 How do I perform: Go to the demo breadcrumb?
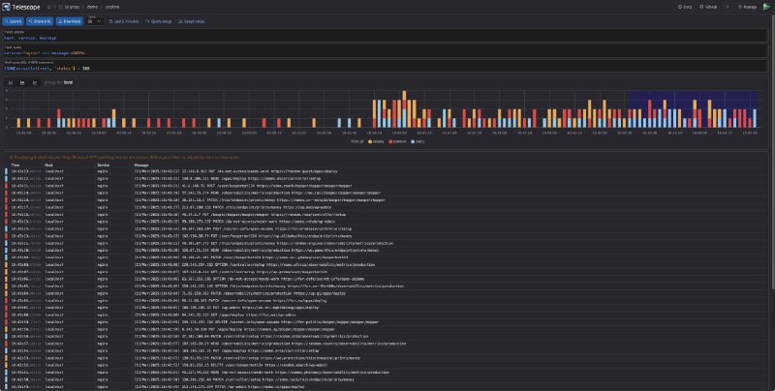(93, 6)
